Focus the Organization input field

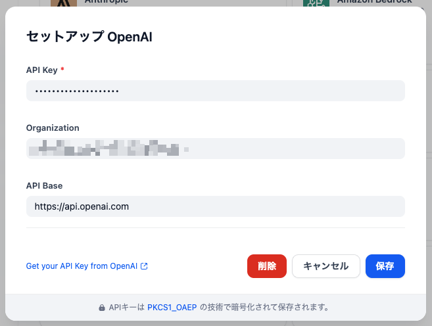(216, 149)
